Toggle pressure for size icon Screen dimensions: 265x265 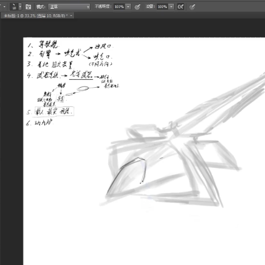(x=192, y=7)
